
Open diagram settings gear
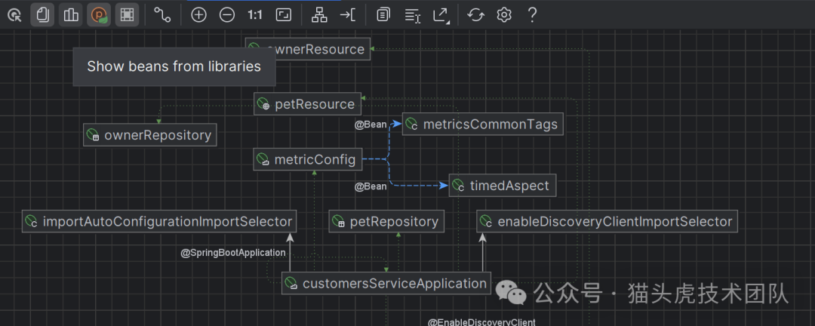point(504,14)
